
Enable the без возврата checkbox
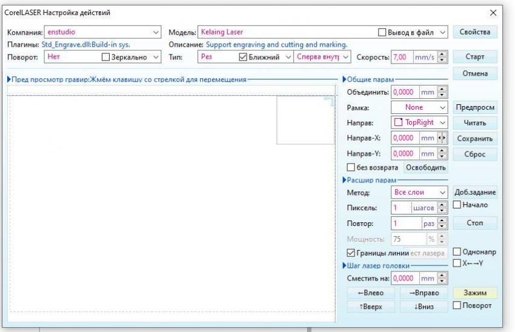tap(351, 167)
